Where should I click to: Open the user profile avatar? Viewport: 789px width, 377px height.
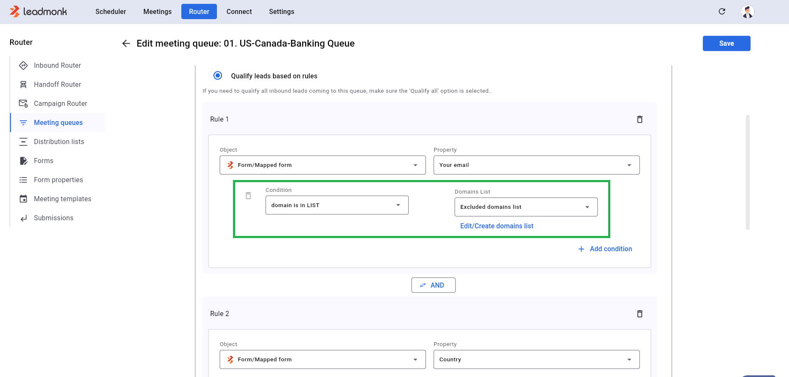point(748,11)
